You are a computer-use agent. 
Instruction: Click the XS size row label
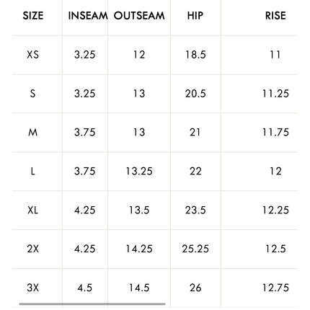33,55
